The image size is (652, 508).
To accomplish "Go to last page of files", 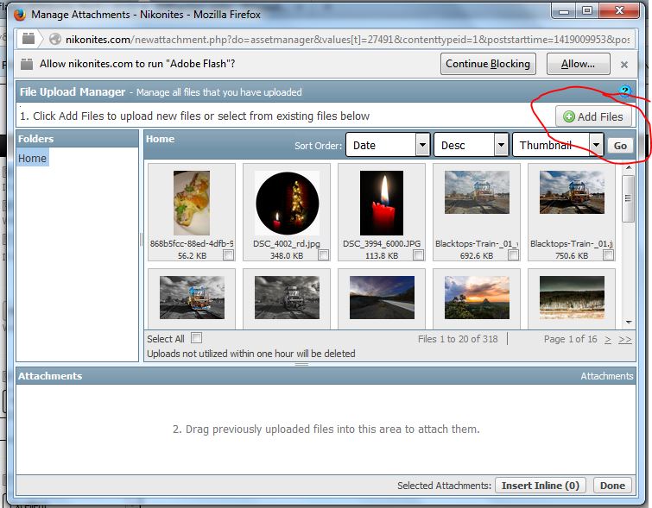I will (624, 340).
